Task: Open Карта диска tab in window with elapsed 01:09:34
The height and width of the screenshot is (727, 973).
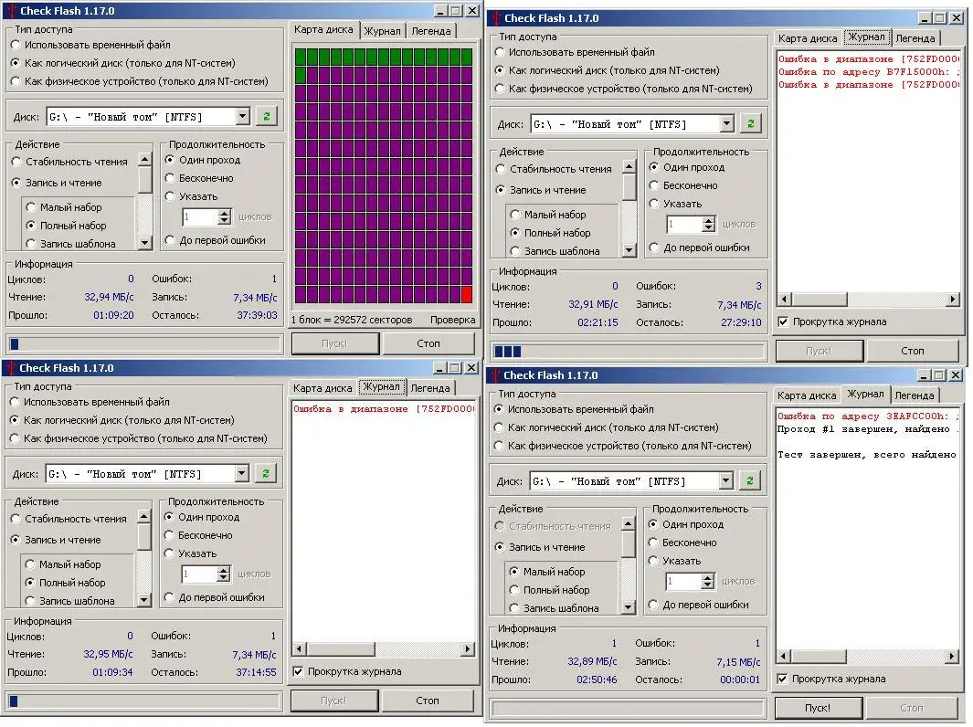Action: pyautogui.click(x=323, y=388)
